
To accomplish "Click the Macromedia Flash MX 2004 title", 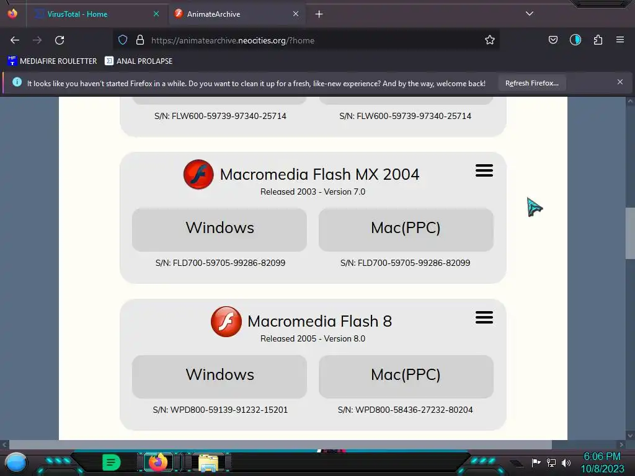I will pyautogui.click(x=319, y=174).
